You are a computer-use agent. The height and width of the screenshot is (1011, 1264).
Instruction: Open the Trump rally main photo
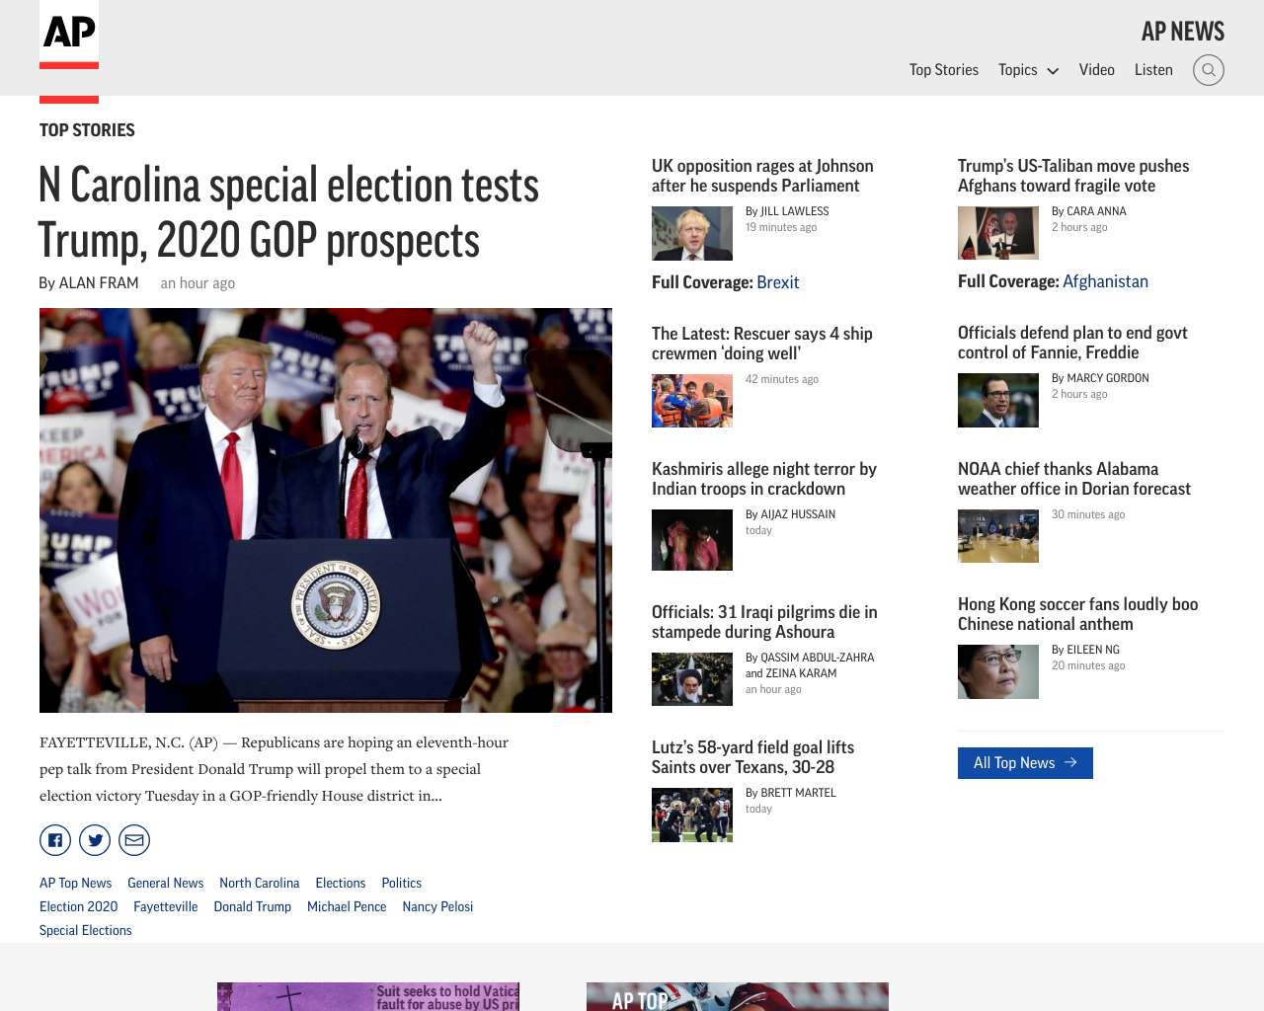pyautogui.click(x=326, y=510)
